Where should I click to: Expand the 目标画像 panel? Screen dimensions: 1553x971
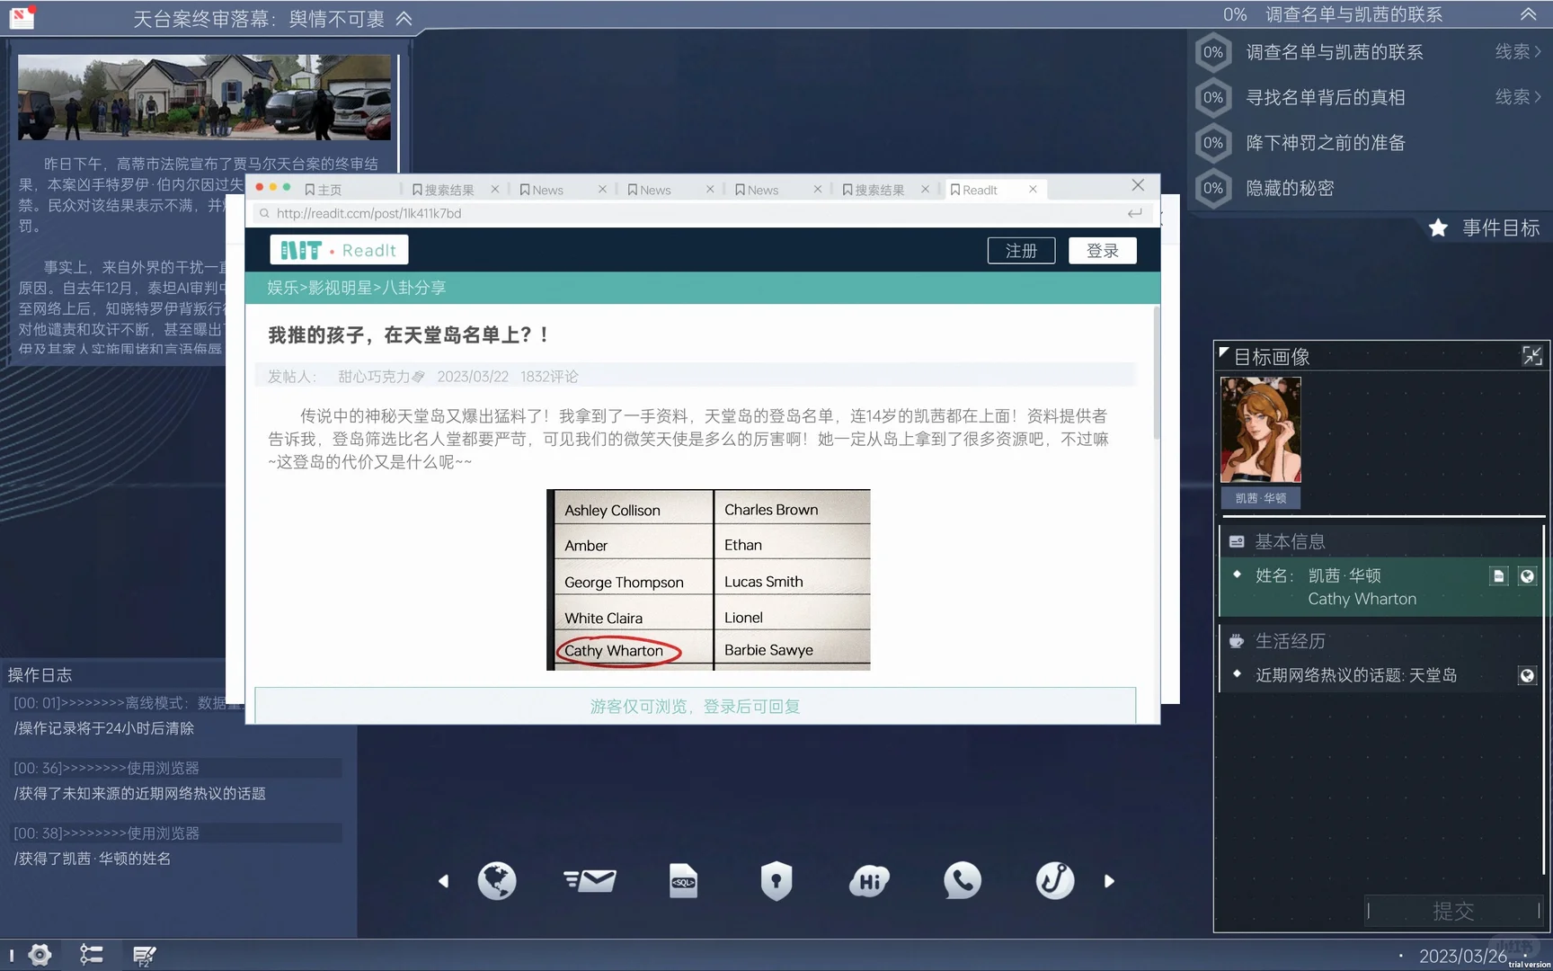1532,356
